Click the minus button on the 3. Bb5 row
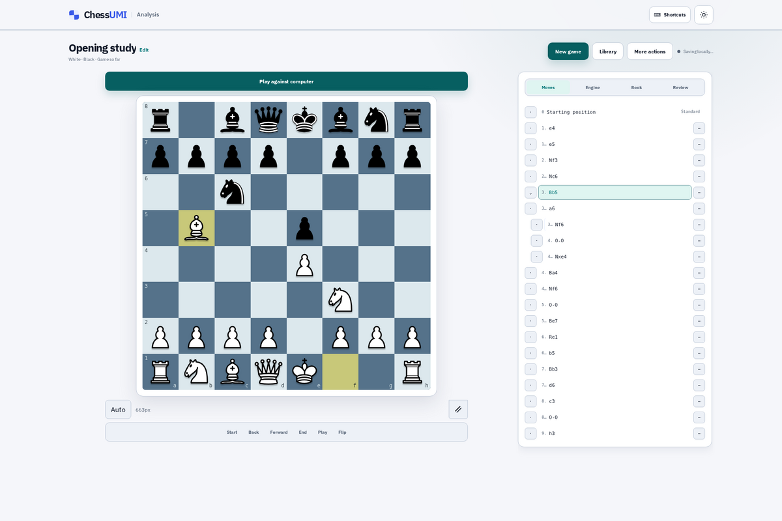 (699, 192)
